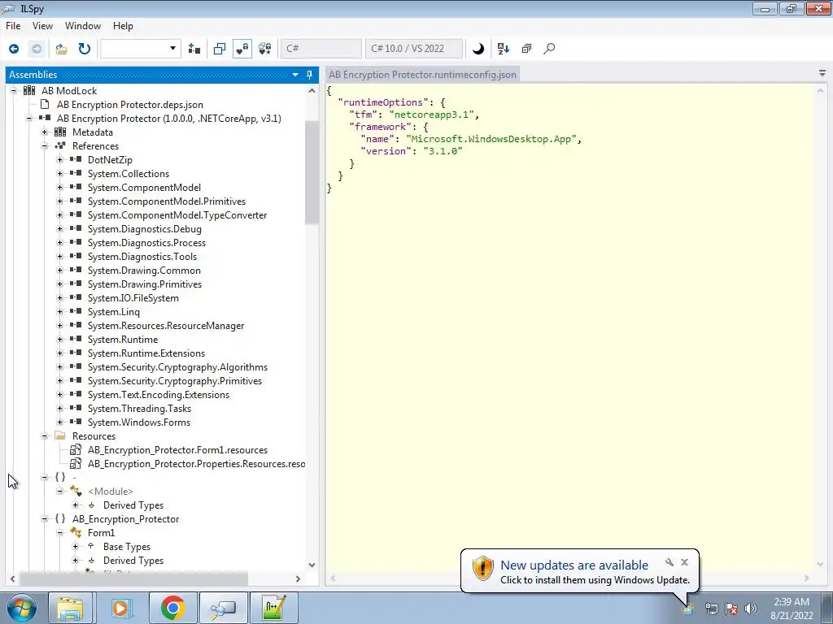The height and width of the screenshot is (624, 833).
Task: Click the Metadata table icon
Action: point(60,132)
